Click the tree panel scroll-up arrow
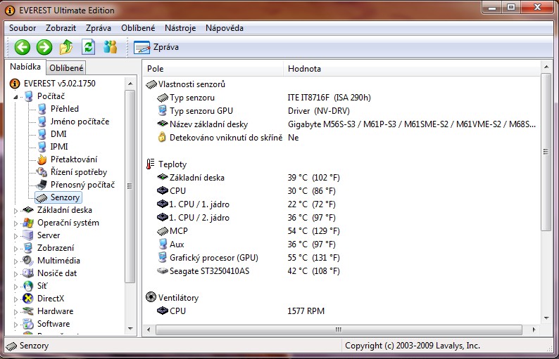The width and height of the screenshot is (559, 359). click(x=130, y=84)
